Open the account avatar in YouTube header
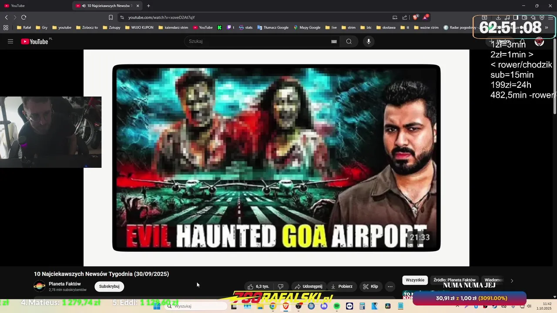This screenshot has width=557, height=313. tap(539, 41)
